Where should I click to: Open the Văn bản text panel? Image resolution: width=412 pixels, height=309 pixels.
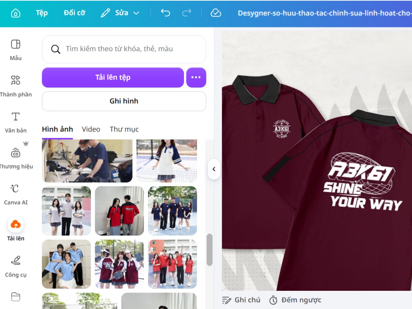15,122
